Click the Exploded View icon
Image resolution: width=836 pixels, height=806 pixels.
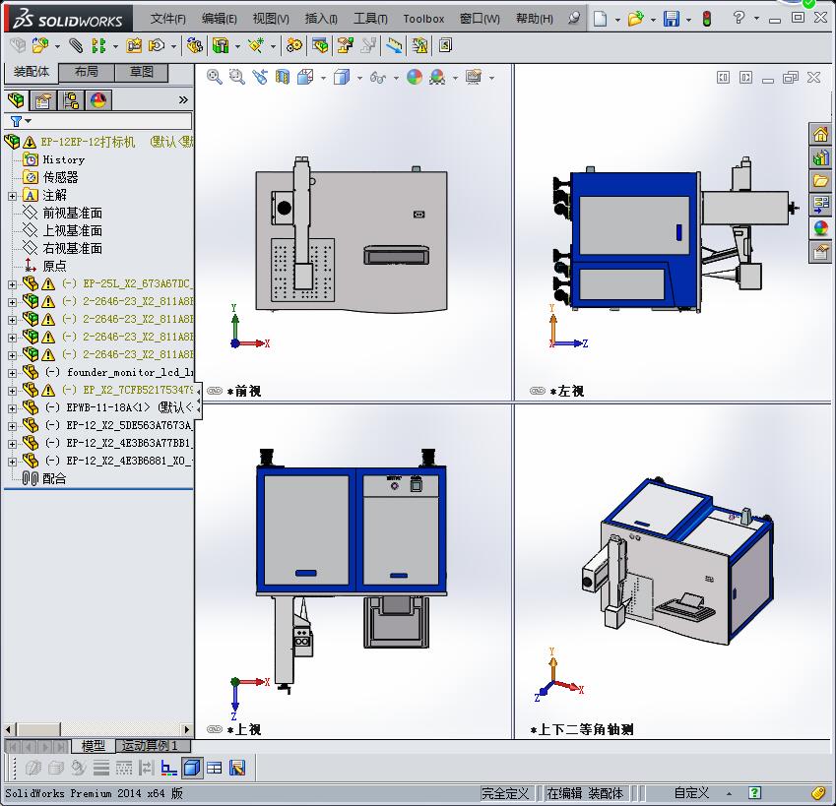(345, 46)
